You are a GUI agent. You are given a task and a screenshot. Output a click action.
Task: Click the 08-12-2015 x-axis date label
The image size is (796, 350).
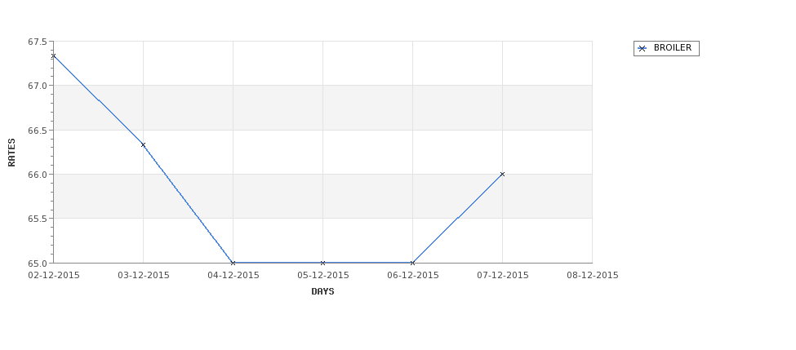(593, 276)
